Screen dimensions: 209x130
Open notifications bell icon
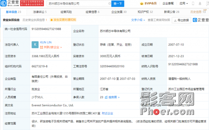200,4
